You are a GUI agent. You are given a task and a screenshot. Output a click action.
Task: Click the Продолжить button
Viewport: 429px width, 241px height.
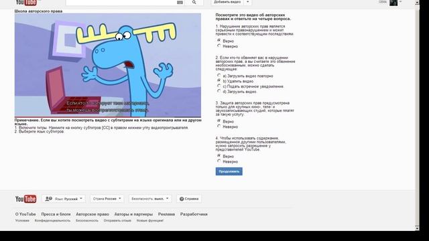tap(229, 171)
